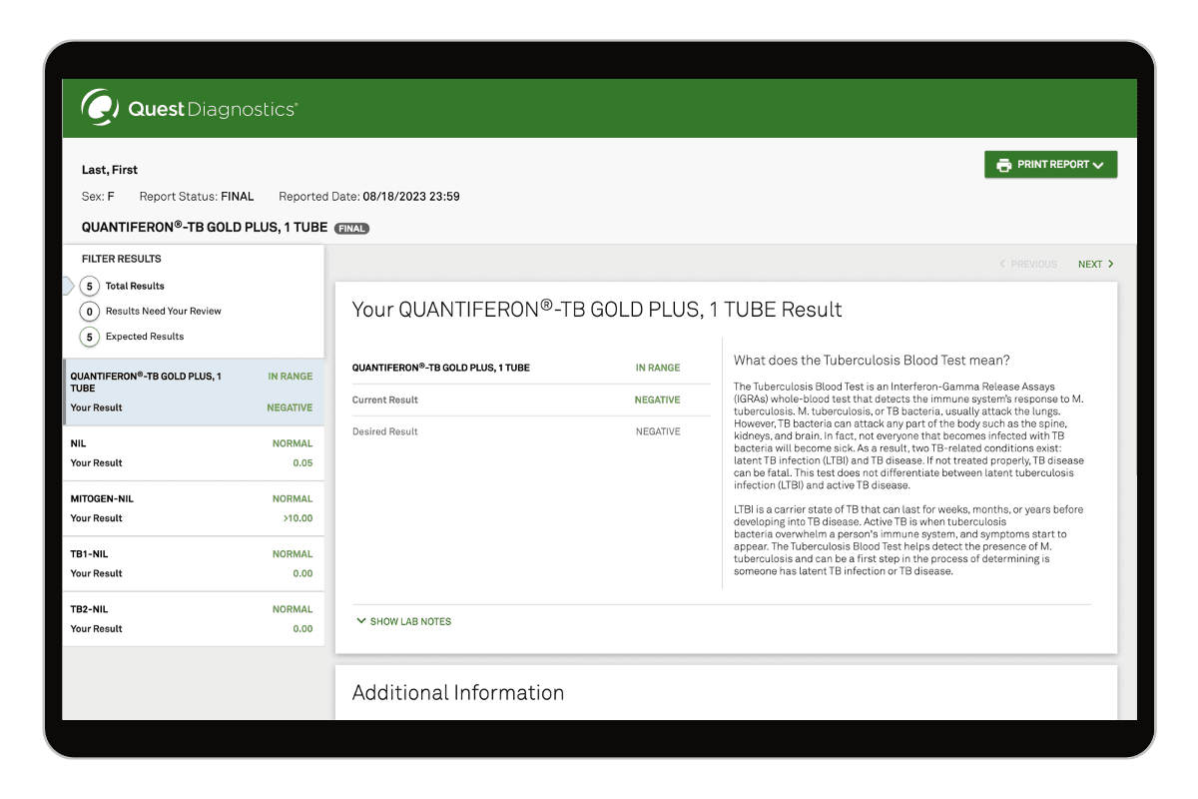Filter by Results Need Your Review
The image size is (1198, 799).
pyautogui.click(x=163, y=312)
